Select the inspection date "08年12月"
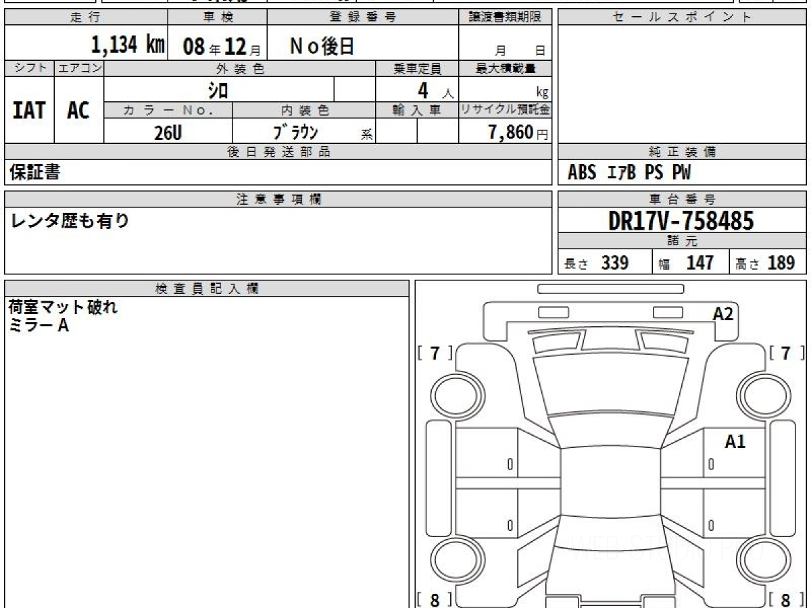811x608 pixels. pyautogui.click(x=221, y=46)
